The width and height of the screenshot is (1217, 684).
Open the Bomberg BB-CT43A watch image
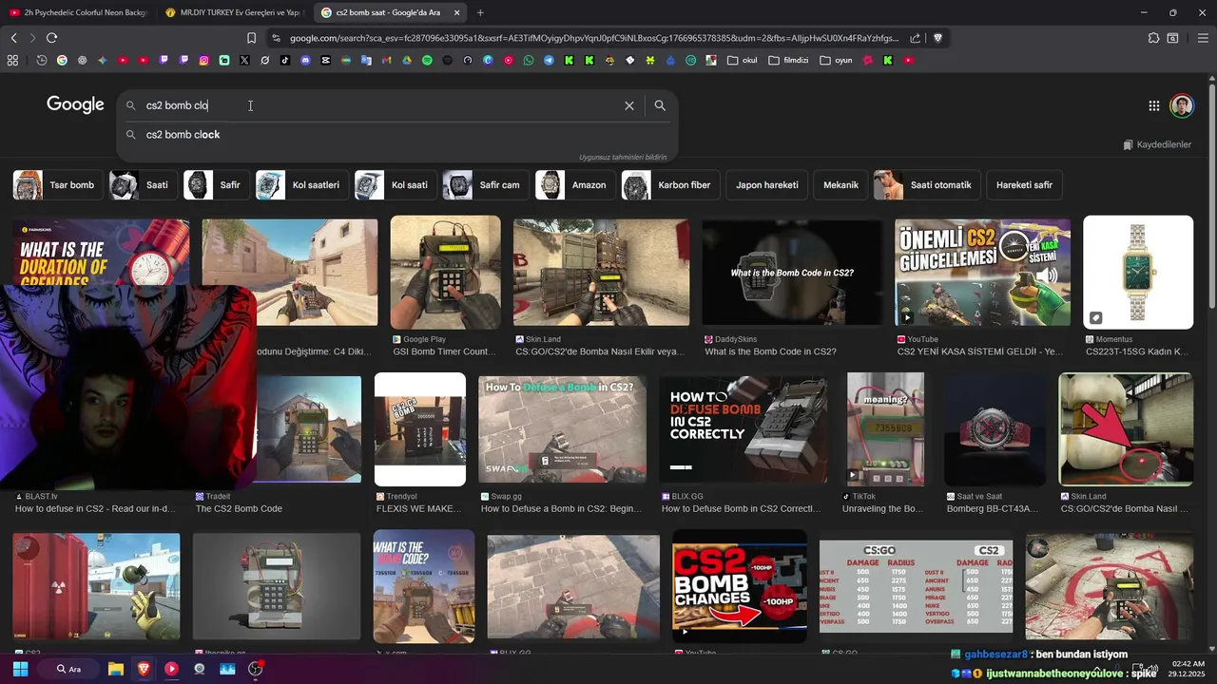tap(995, 429)
